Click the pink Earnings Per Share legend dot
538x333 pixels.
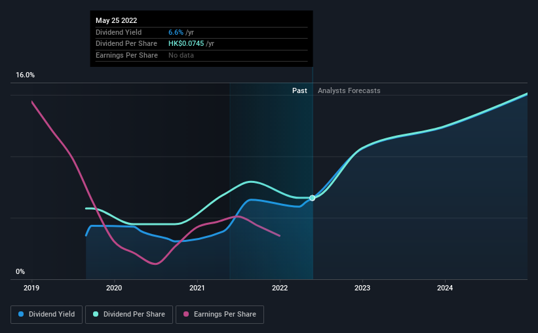[186, 314]
